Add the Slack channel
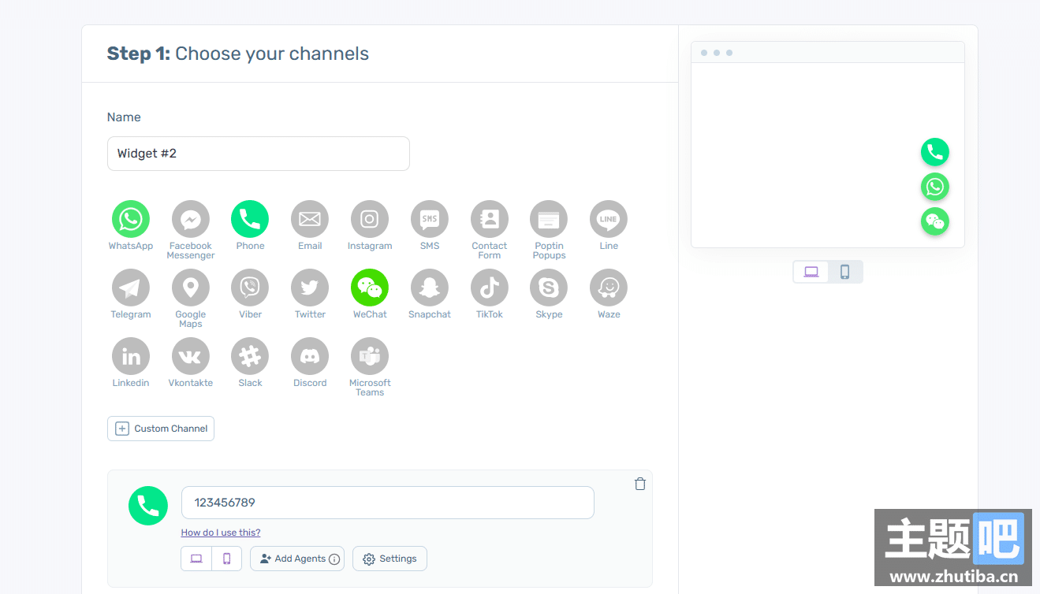Image resolution: width=1040 pixels, height=594 pixels. 250,356
